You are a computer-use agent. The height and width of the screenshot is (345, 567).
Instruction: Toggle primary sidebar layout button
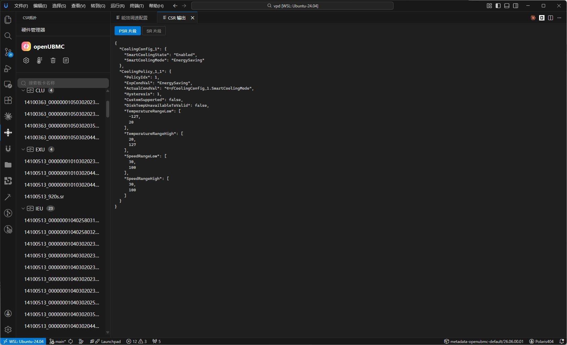(x=498, y=6)
